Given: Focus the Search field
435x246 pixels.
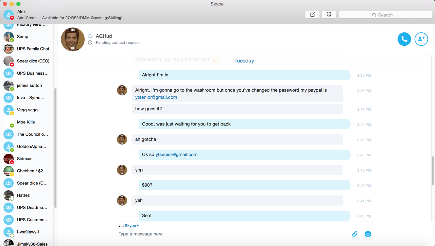Looking at the screenshot, I should click(385, 15).
